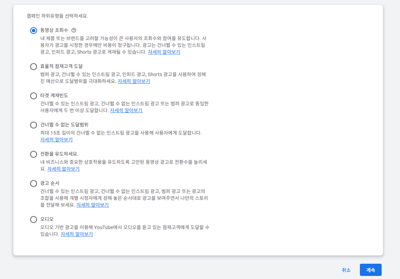Pick the 건너뛸 수 없는 도달범위 option
The width and height of the screenshot is (400, 279).
pyautogui.click(x=34, y=125)
